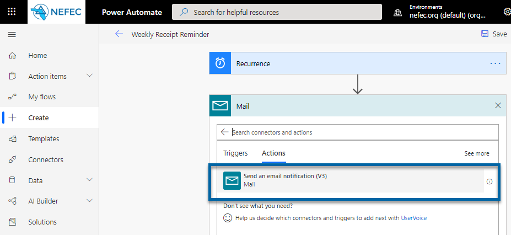Click the Mail envelope icon in header
Viewport: 511px width, 235px height.
(x=220, y=105)
